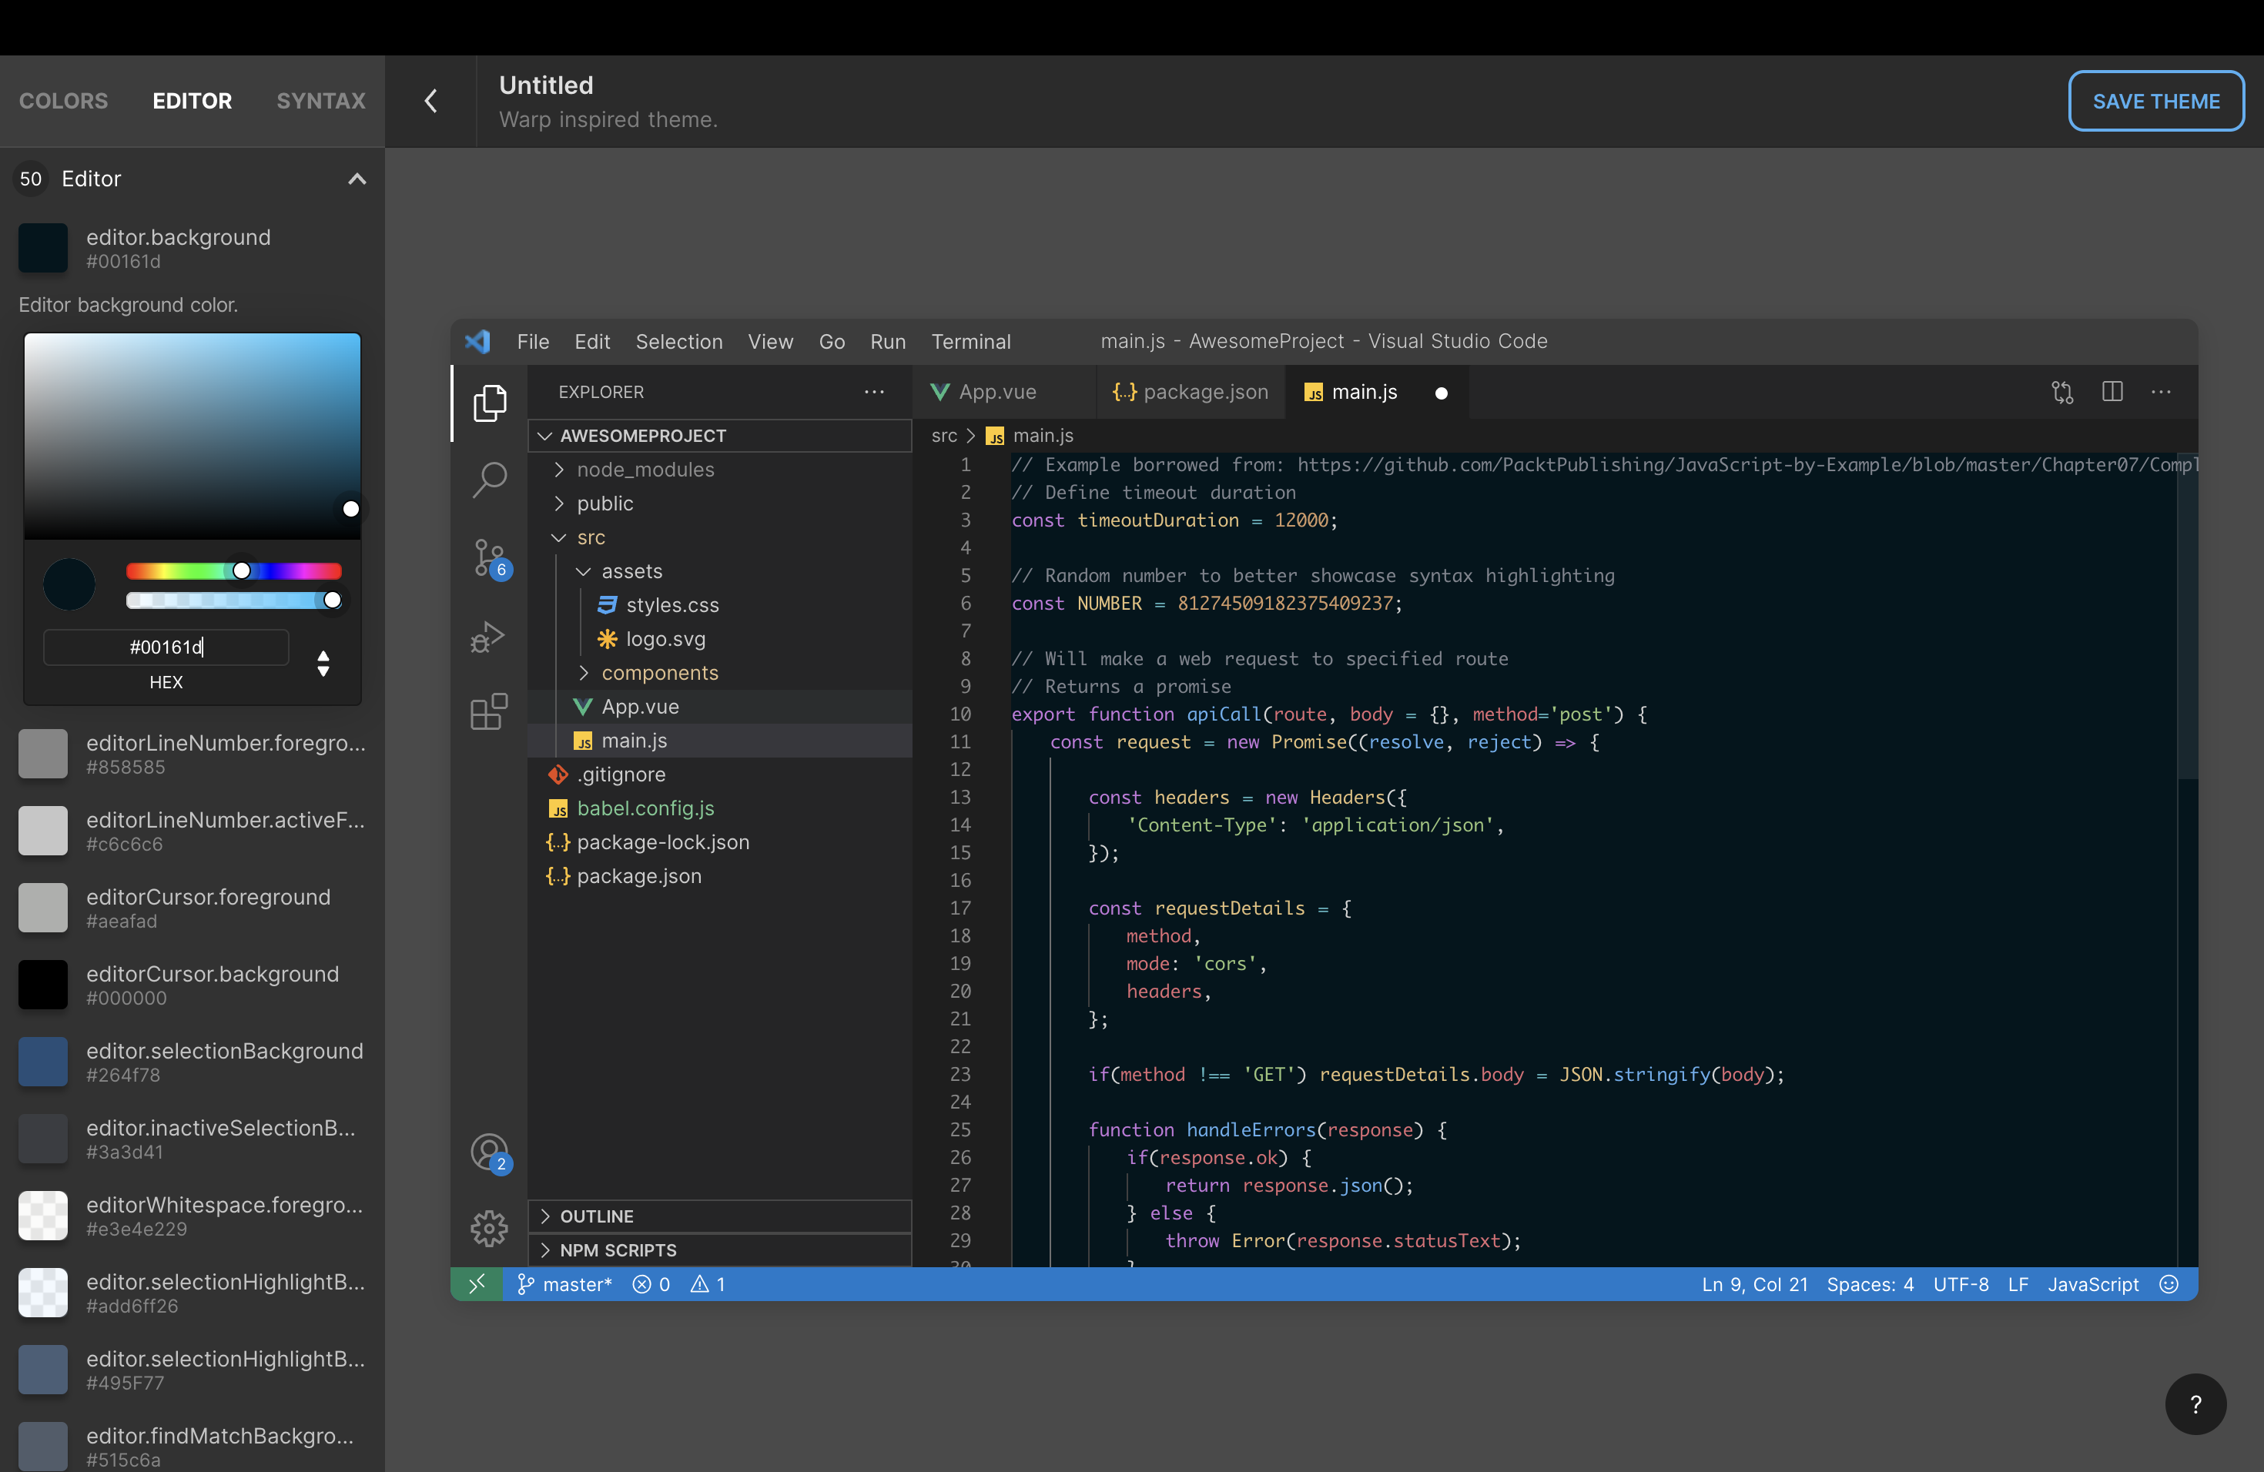Screen dimensions: 2264x1472
Task: Expand the OUTLINE panel
Action: pyautogui.click(x=597, y=1216)
